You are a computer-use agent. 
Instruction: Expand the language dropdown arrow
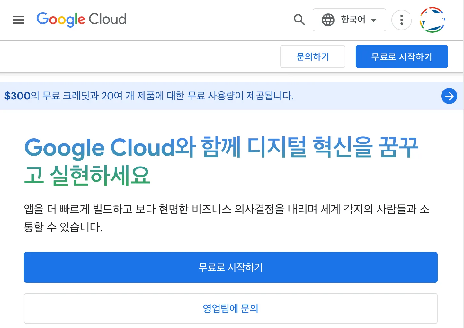[x=373, y=20]
